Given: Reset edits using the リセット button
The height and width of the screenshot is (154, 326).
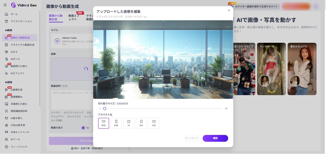Looking at the screenshot, I should pos(192,138).
